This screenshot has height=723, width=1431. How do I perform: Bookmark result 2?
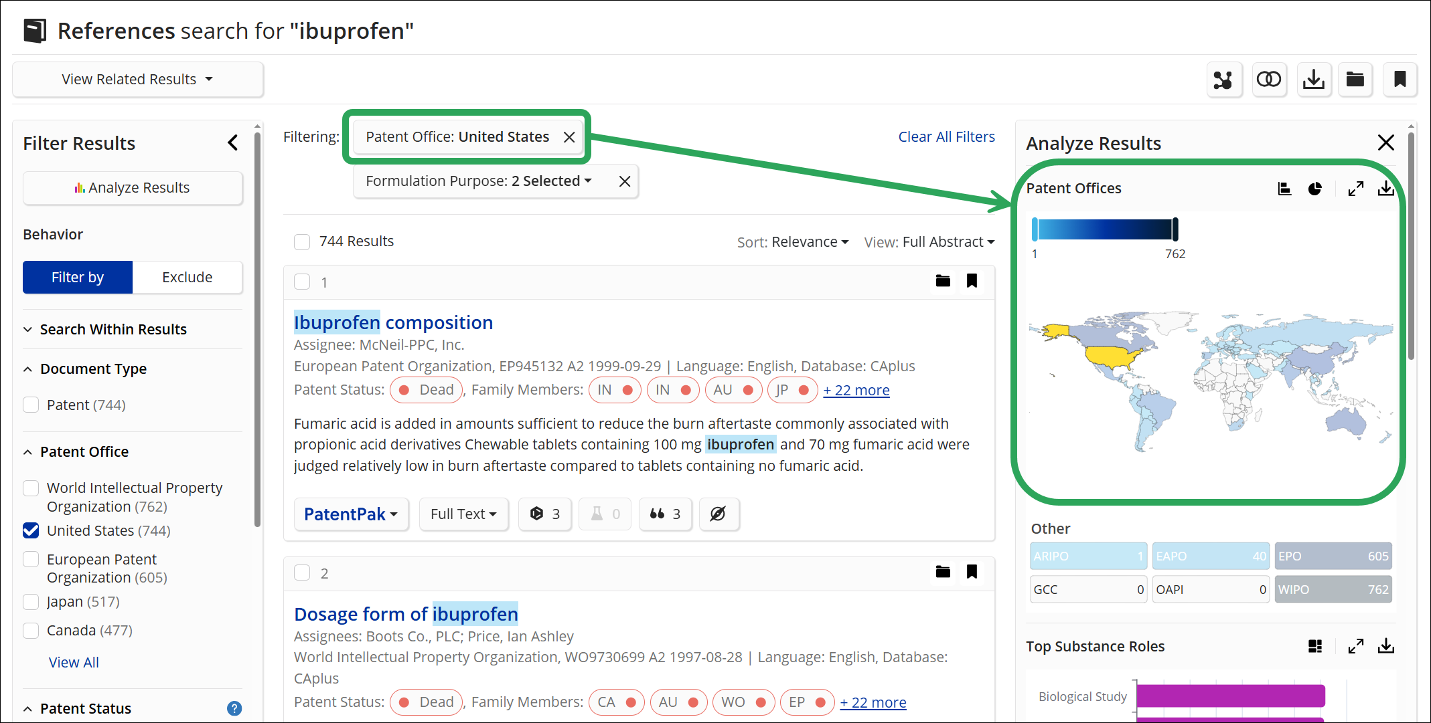pos(972,572)
